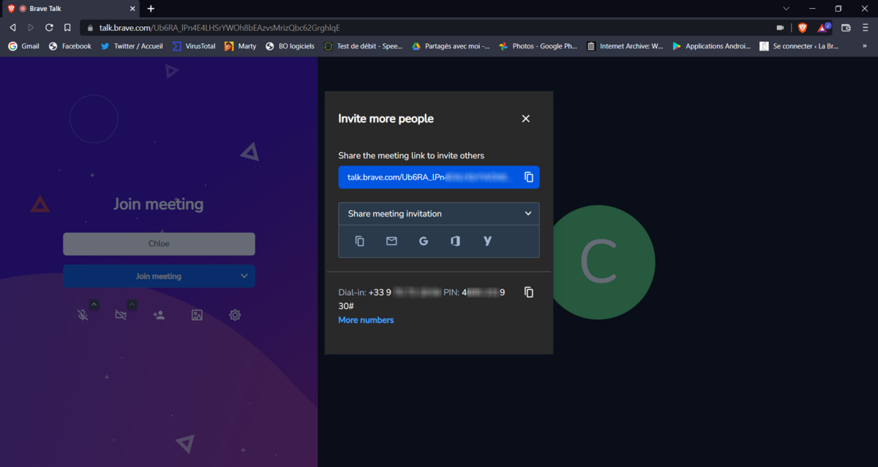
Task: Open the Partagés avec moi bookmark
Action: pyautogui.click(x=451, y=46)
